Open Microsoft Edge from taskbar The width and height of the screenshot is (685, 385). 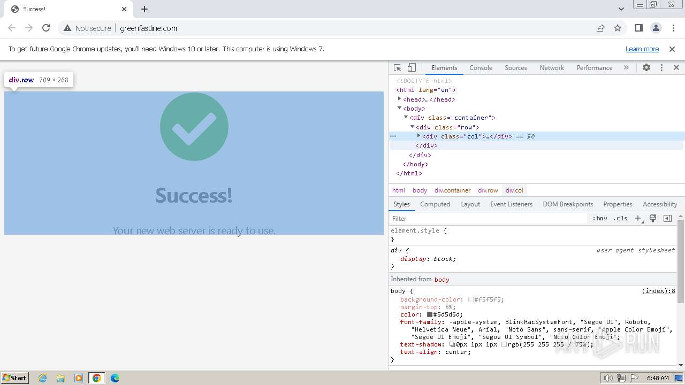click(115, 378)
